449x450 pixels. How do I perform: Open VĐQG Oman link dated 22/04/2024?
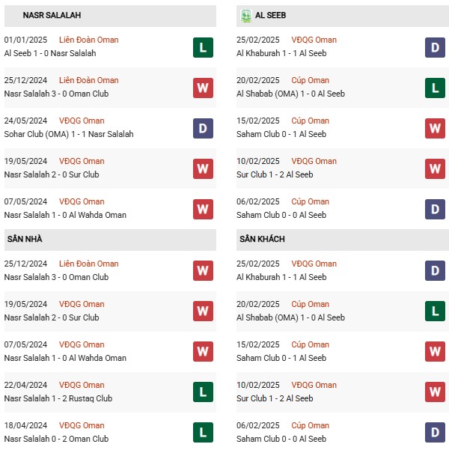tap(82, 385)
